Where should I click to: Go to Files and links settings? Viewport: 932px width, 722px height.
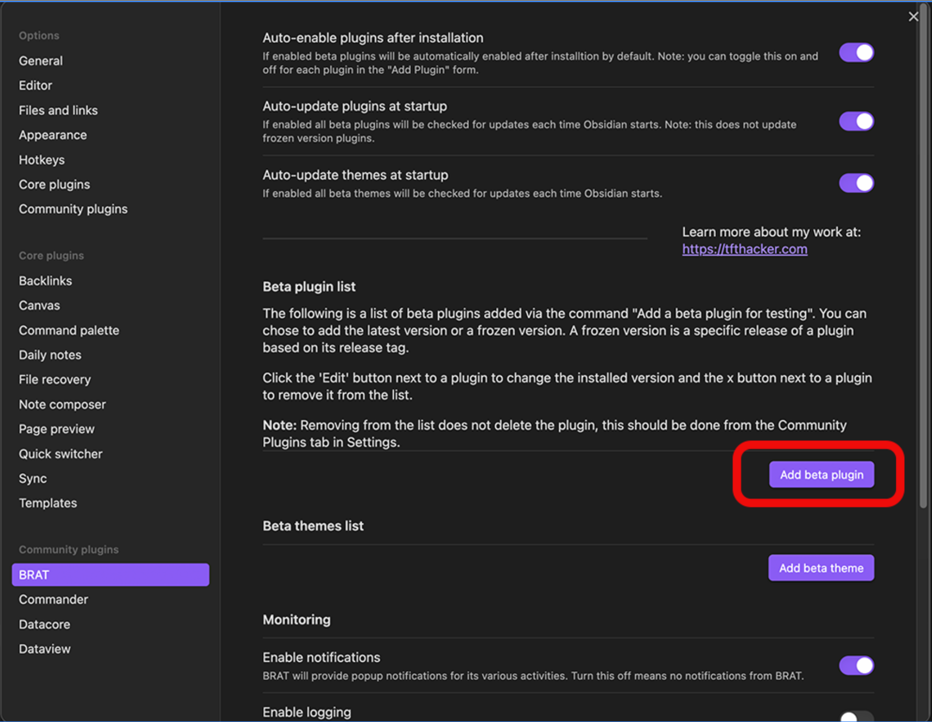click(x=58, y=111)
